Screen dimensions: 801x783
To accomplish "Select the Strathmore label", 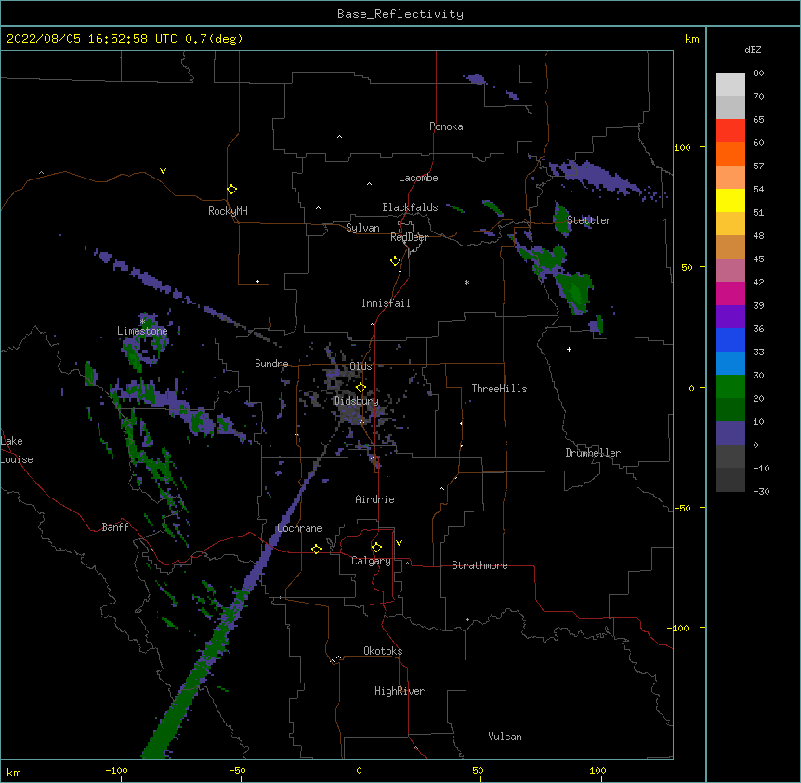I will (479, 565).
